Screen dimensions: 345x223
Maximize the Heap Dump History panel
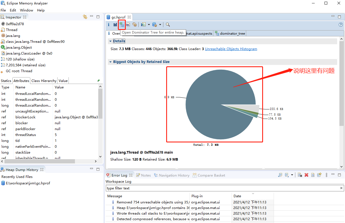point(98,169)
